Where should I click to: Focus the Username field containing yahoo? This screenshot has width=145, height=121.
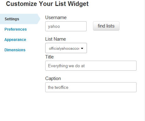click(x=66, y=26)
